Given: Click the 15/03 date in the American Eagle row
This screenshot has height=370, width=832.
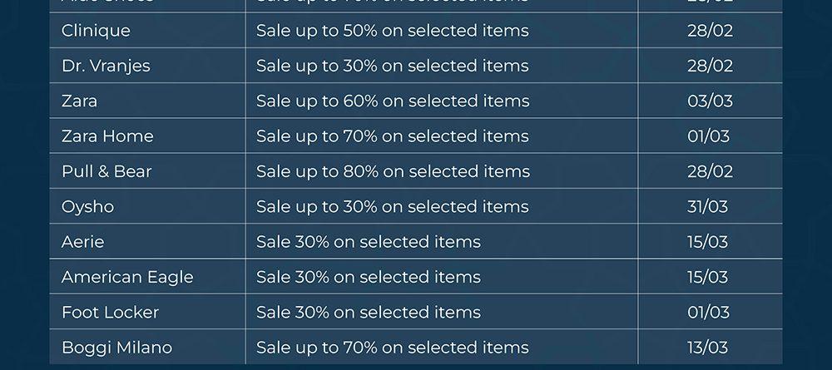Looking at the screenshot, I should click(x=707, y=277).
